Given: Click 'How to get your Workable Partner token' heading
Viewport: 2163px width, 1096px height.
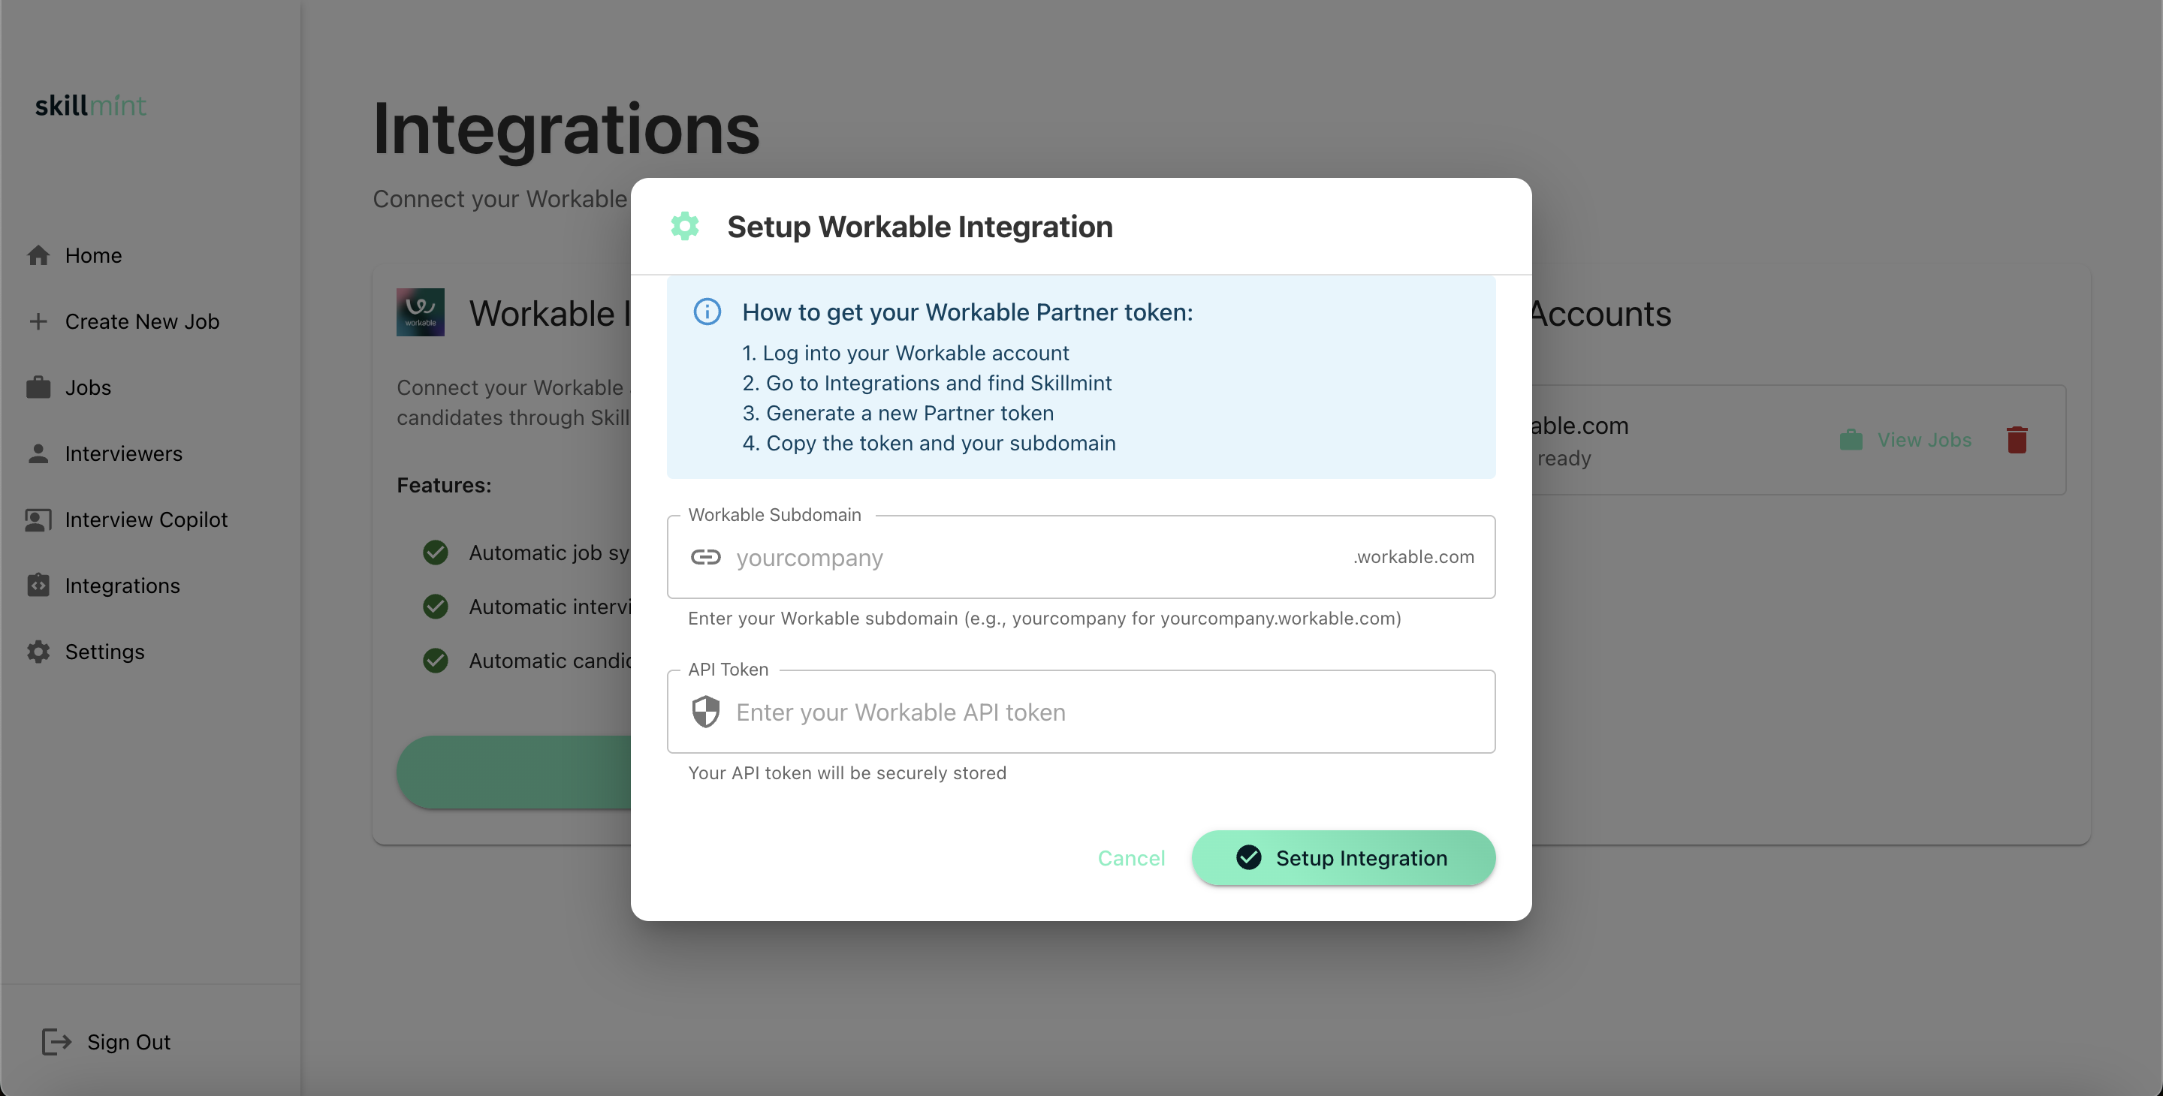Looking at the screenshot, I should (x=967, y=312).
